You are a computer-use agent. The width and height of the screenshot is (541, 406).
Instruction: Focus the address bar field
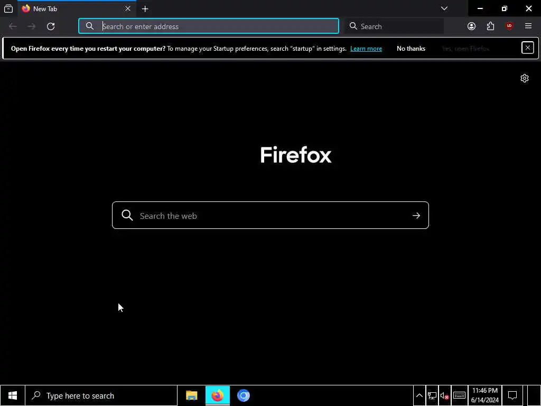[209, 26]
